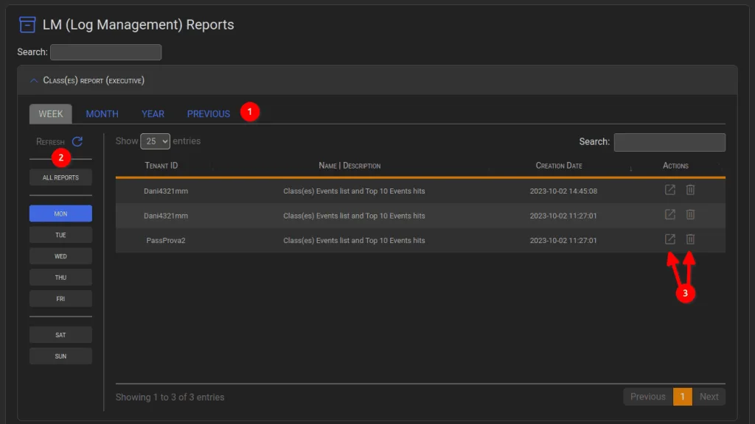
Task: Select the WEEK tab
Action: tap(51, 114)
